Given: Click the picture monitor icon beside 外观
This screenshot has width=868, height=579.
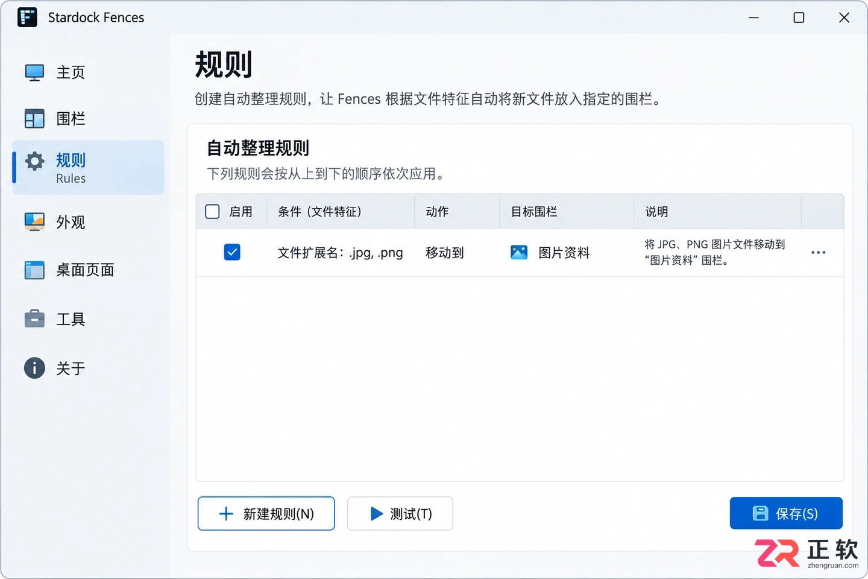Looking at the screenshot, I should pos(34,222).
